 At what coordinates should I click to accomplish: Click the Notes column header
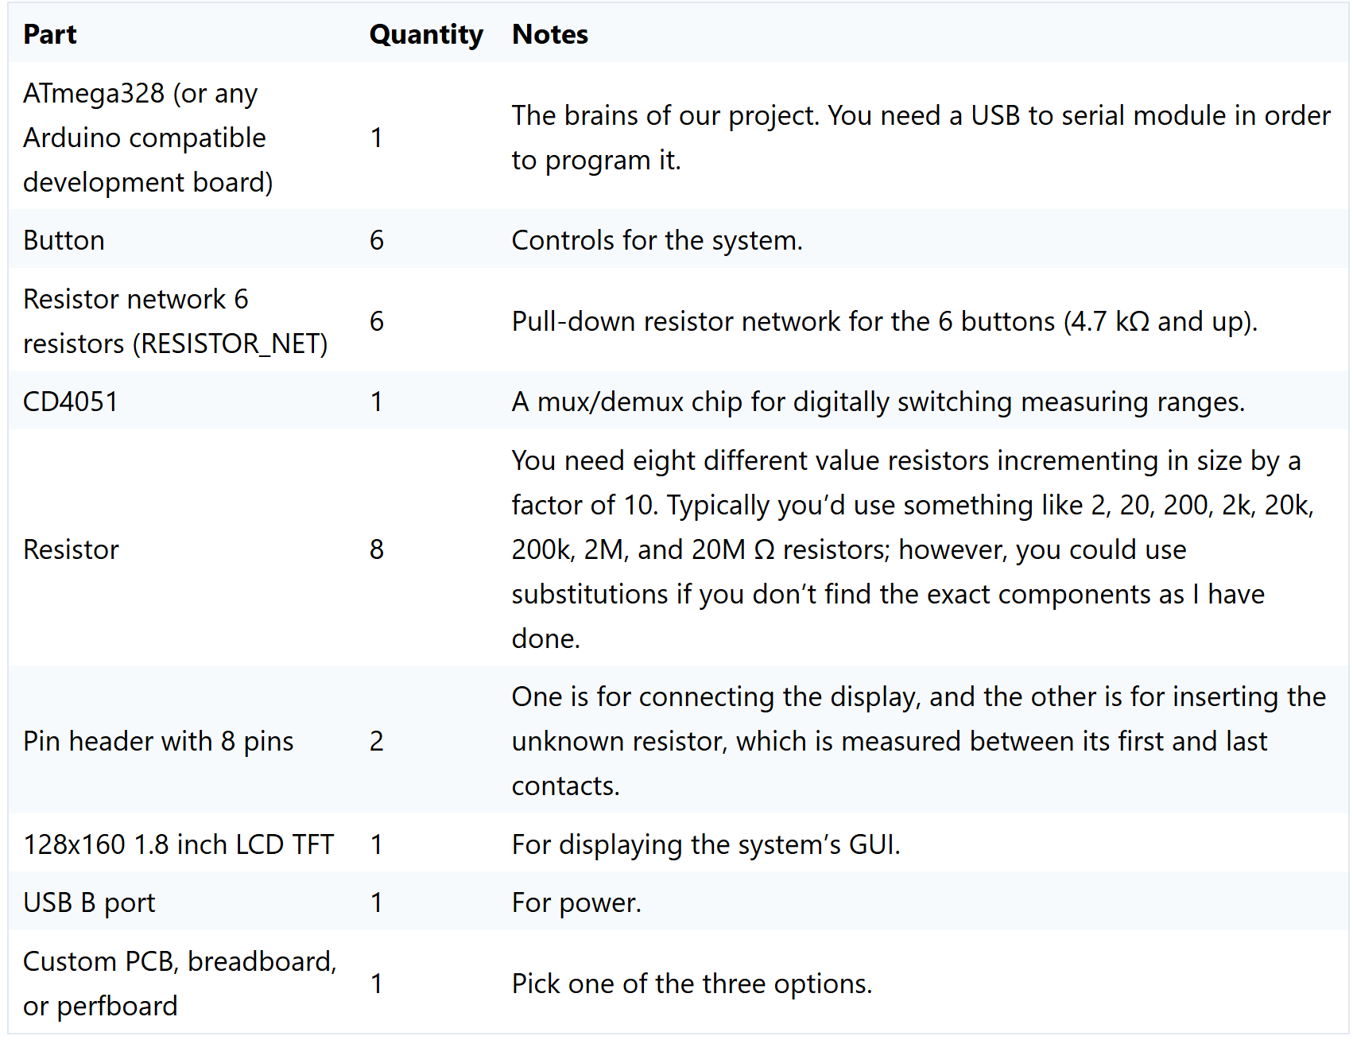[550, 34]
